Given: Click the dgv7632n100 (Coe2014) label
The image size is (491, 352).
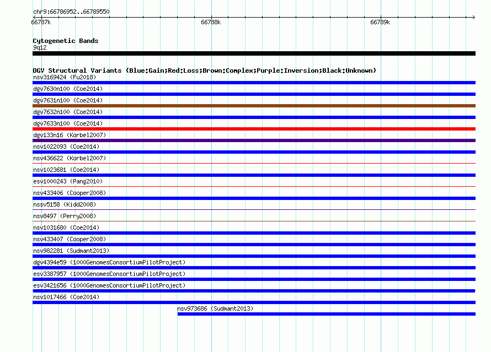Looking at the screenshot, I should pyautogui.click(x=68, y=112).
